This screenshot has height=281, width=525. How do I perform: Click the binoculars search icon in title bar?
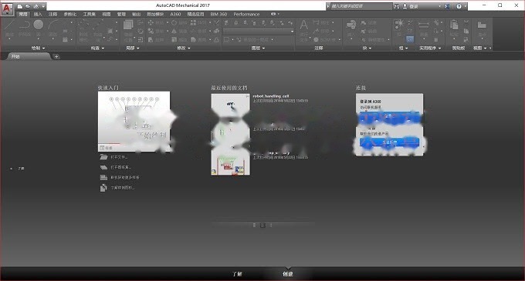click(397, 6)
